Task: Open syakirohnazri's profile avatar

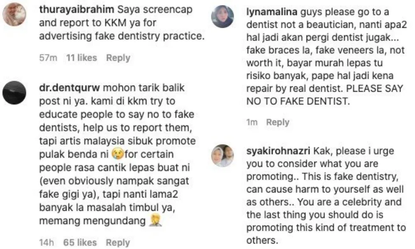Action: pos(222,156)
